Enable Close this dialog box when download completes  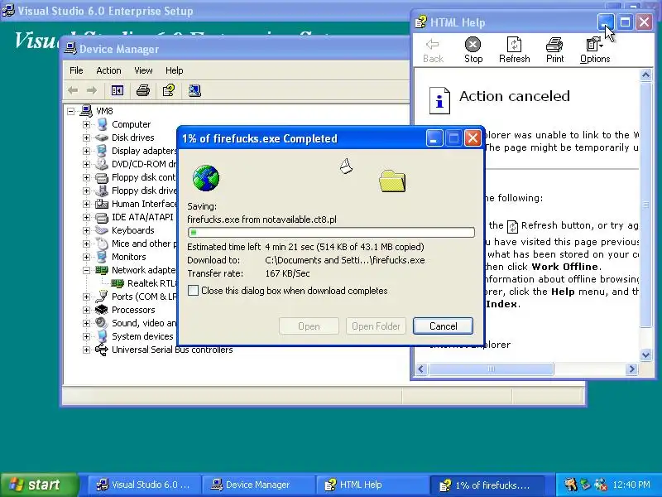(x=193, y=291)
